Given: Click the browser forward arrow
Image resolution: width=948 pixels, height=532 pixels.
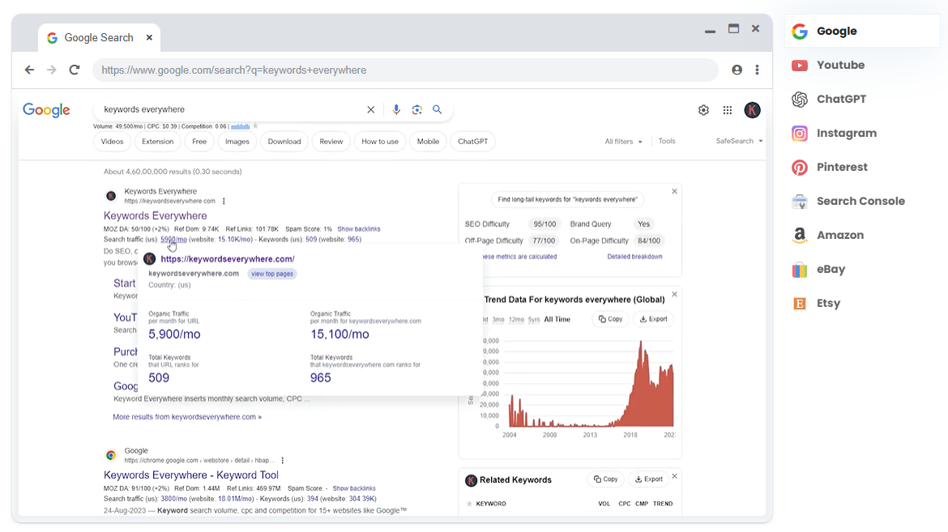Looking at the screenshot, I should [51, 70].
